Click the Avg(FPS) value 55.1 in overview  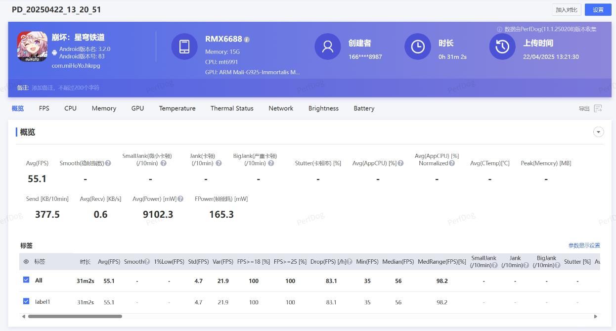click(x=37, y=179)
